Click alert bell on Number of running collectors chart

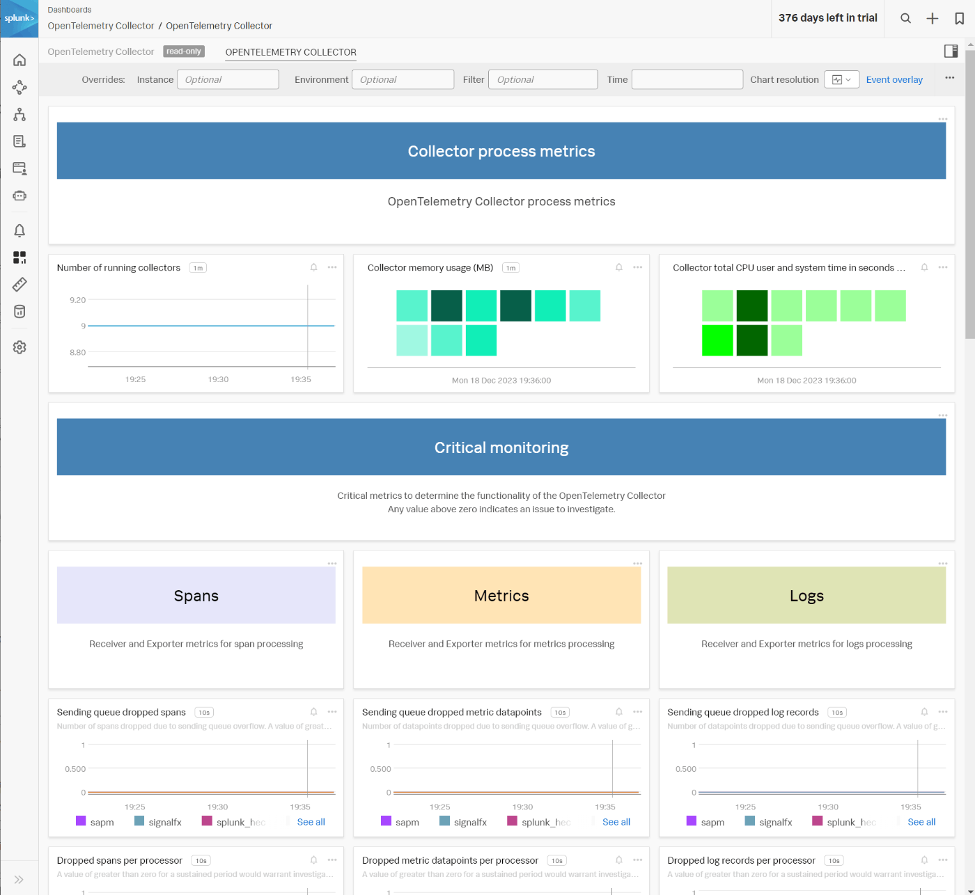click(313, 267)
